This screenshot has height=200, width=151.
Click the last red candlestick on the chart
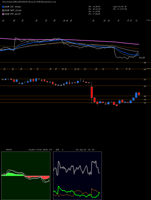pos(139,94)
